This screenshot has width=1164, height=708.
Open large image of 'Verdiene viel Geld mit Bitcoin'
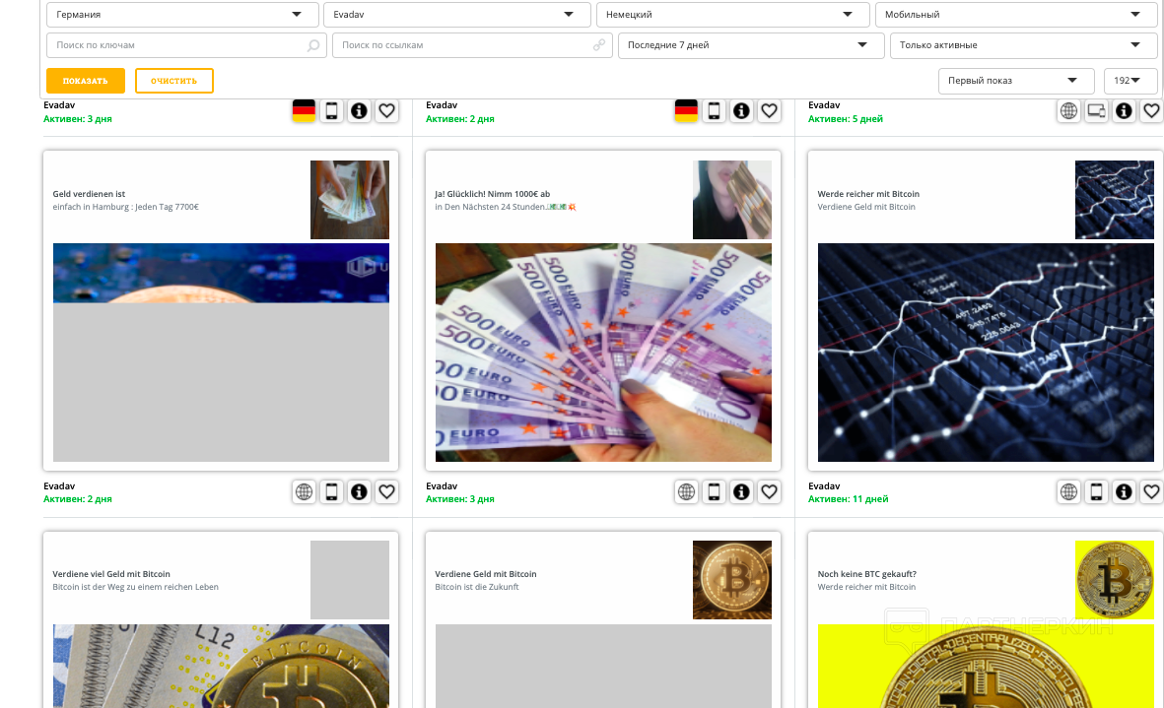click(x=221, y=666)
